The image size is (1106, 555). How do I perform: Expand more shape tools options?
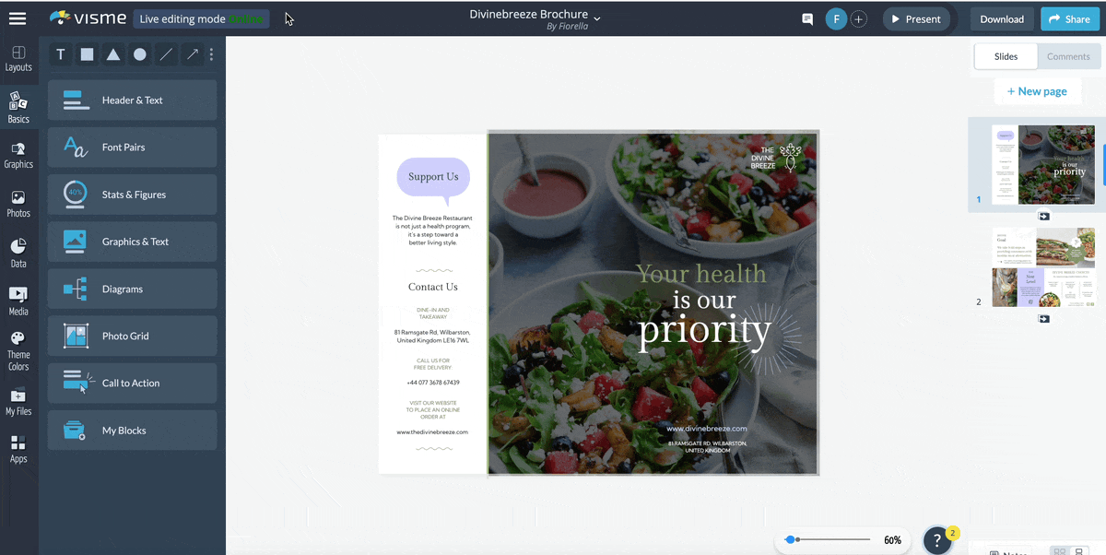pos(211,54)
